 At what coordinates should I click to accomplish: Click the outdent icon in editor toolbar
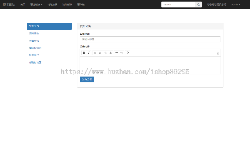click(105, 53)
